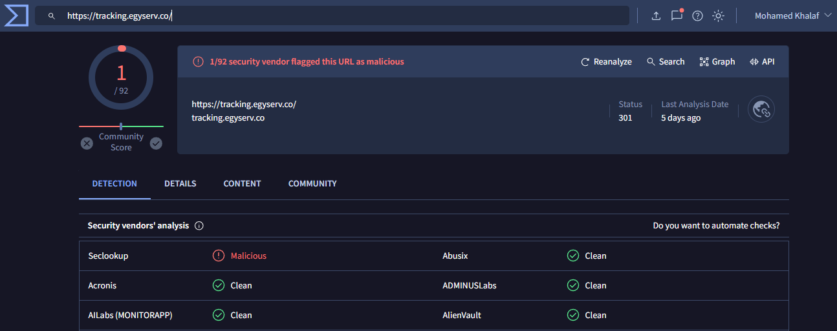Switch to the COMMUNITY tab

312,184
